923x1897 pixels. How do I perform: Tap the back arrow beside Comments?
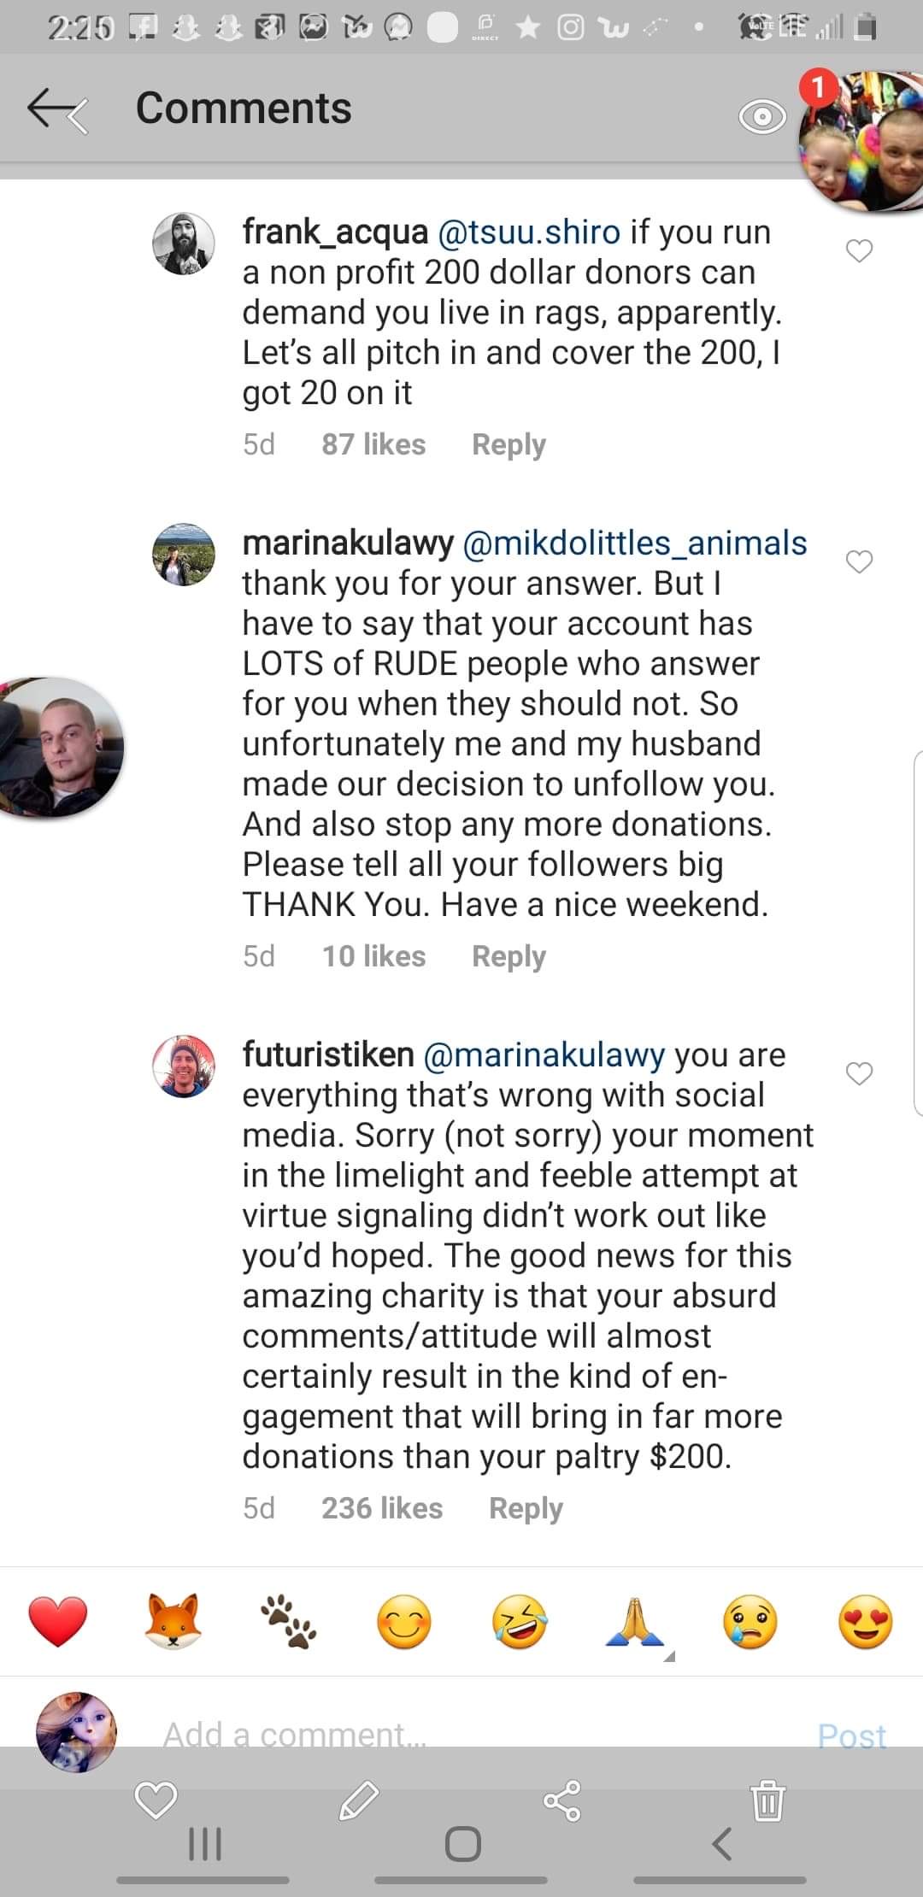[56, 109]
